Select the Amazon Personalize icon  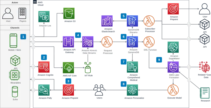(132, 90)
